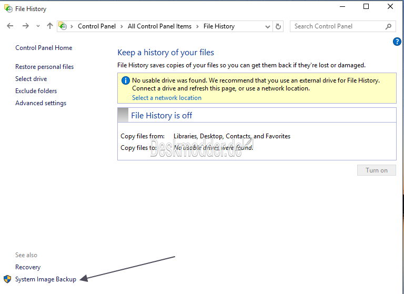Click the 'Keep a history of your files' heading

166,53
